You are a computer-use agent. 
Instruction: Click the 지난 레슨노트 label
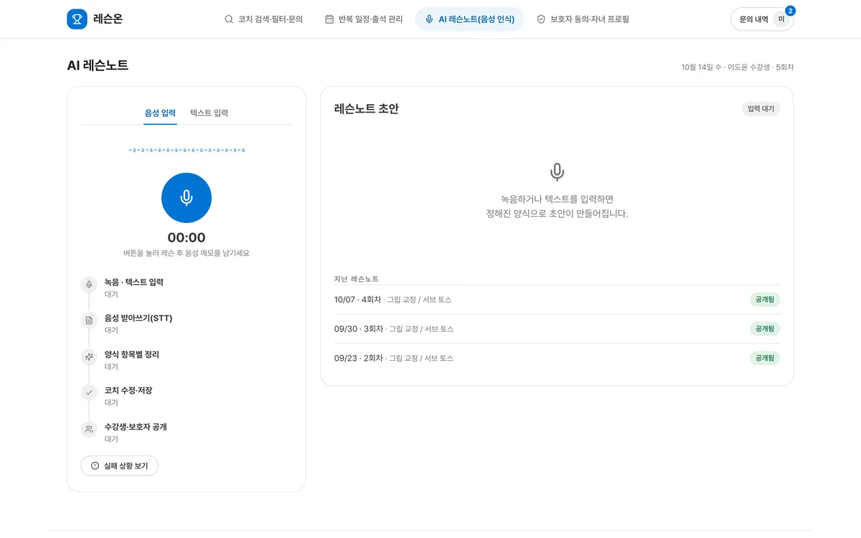click(x=357, y=279)
